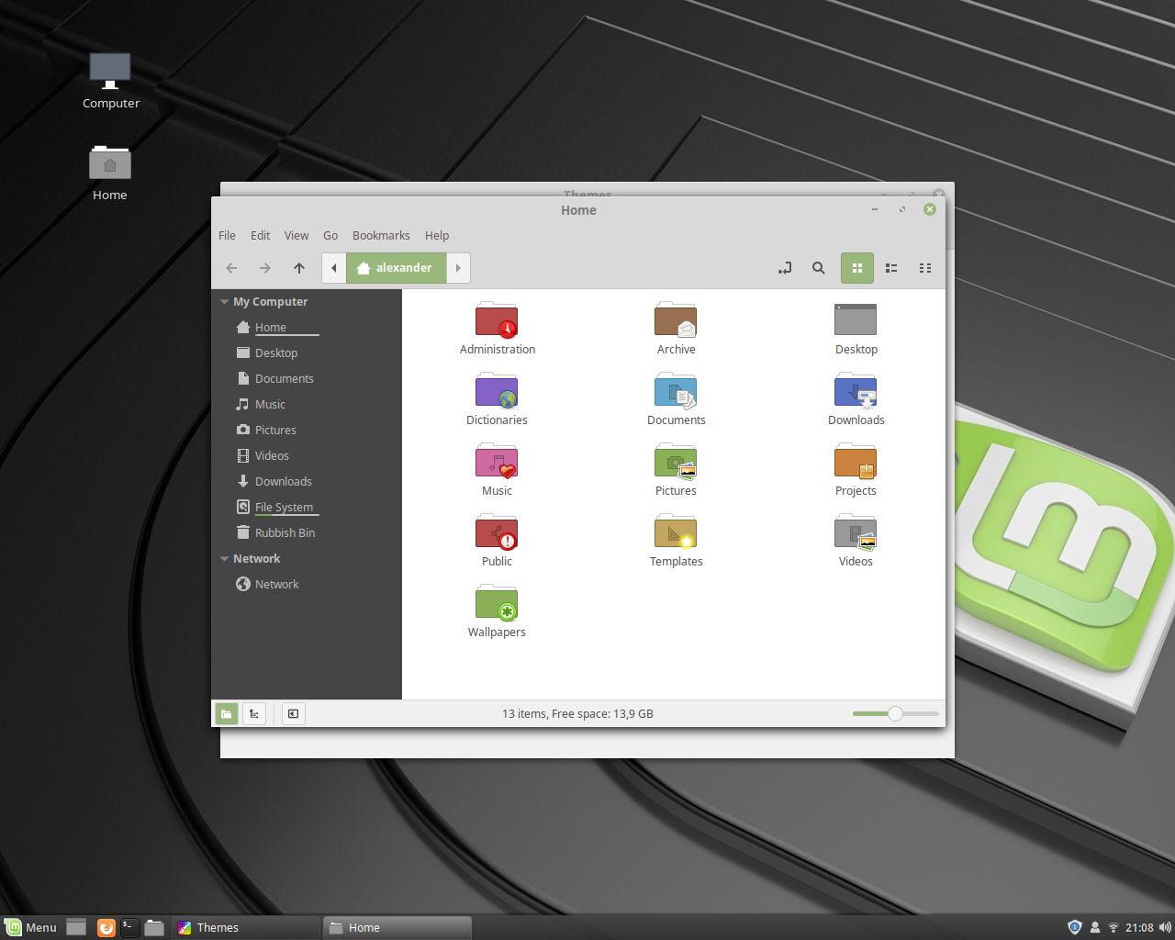This screenshot has height=940, width=1175.
Task: Open the Bookmarks menu
Action: 381,236
